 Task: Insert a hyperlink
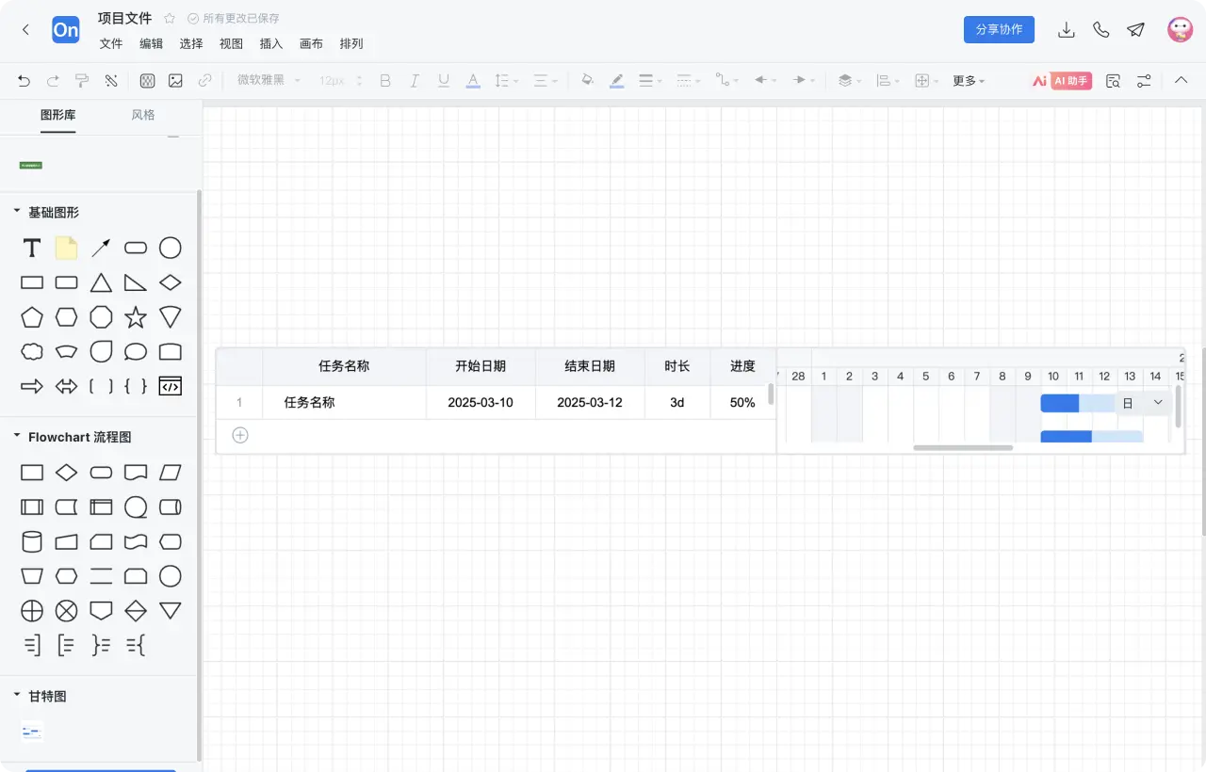coord(205,80)
